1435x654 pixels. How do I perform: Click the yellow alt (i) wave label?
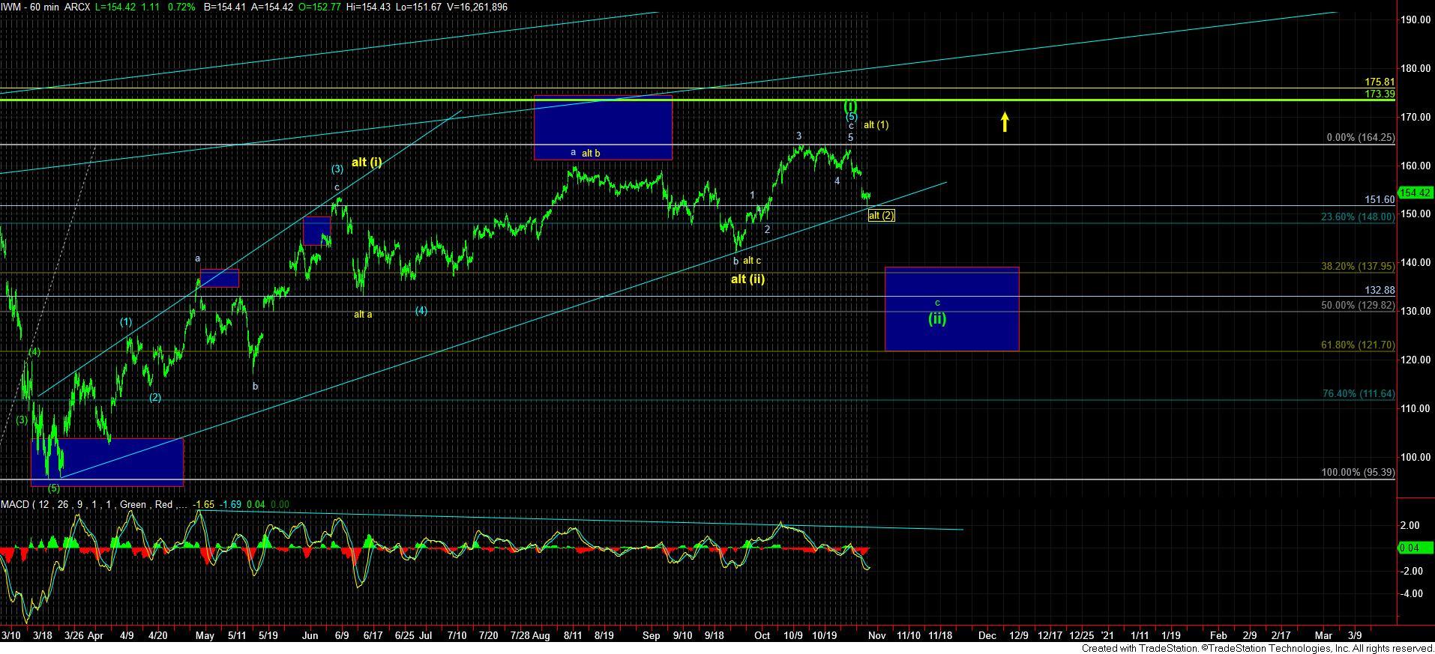click(x=367, y=162)
